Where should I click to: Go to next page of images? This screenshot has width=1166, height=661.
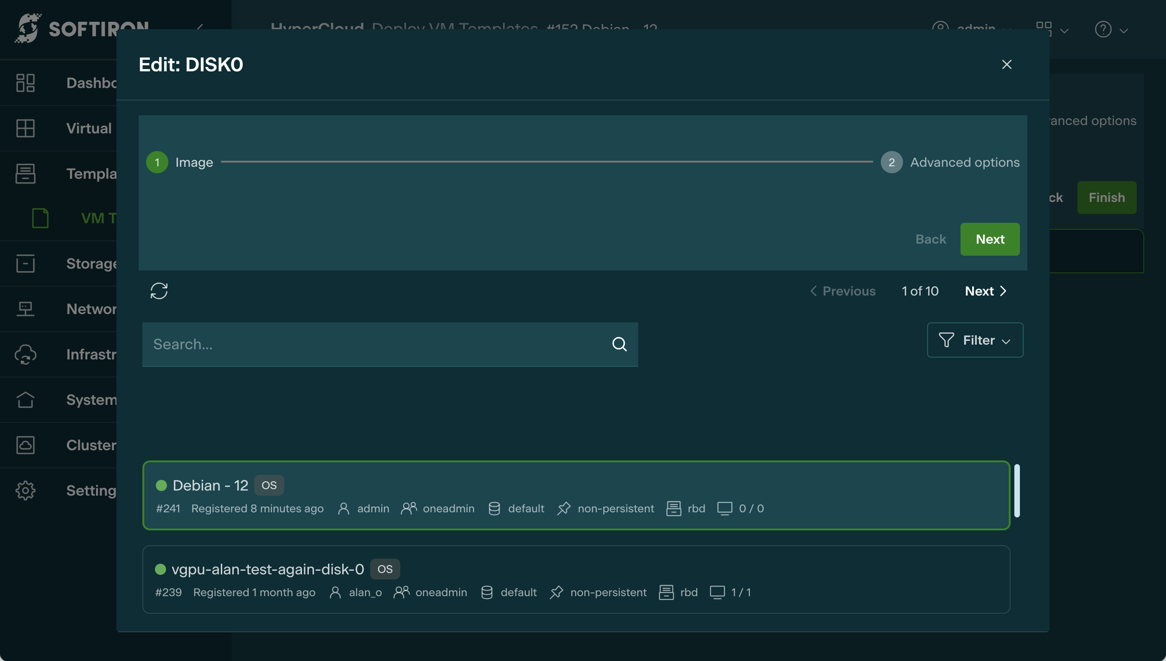click(x=985, y=291)
